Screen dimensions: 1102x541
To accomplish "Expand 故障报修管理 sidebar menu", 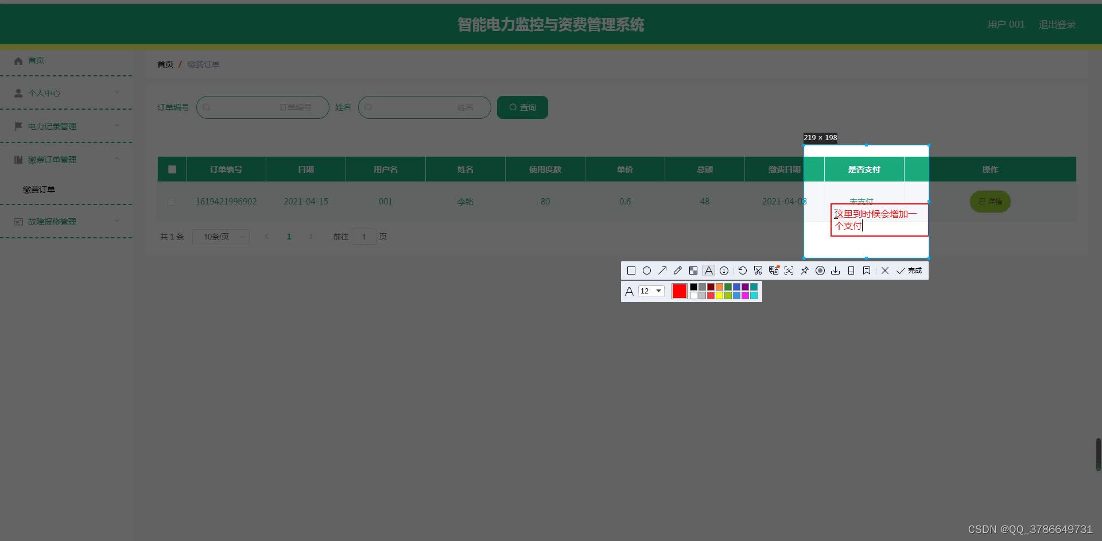I will click(x=66, y=222).
